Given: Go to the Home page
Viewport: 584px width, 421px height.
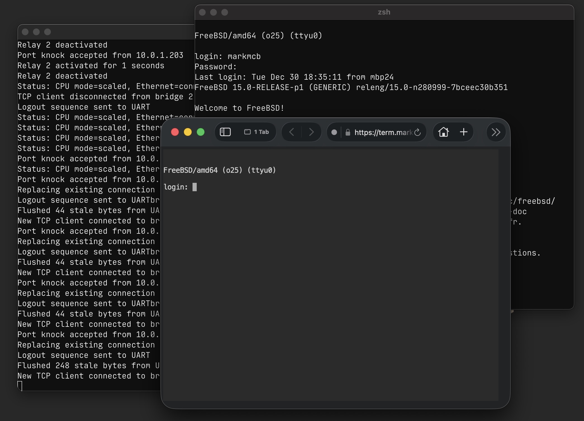Looking at the screenshot, I should pos(443,132).
